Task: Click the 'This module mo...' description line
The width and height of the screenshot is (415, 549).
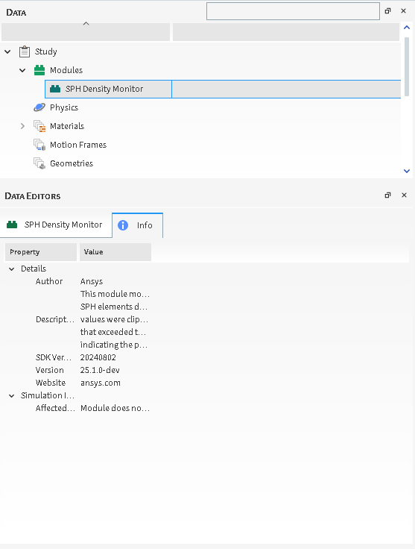Action: pyautogui.click(x=115, y=294)
